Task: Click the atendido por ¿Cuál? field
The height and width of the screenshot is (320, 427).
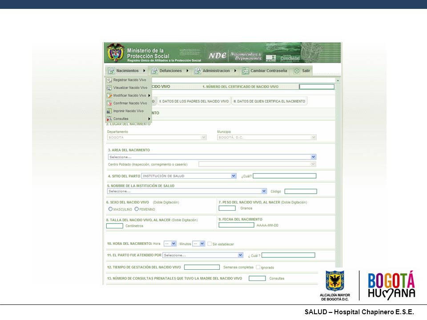Action: pyautogui.click(x=288, y=255)
